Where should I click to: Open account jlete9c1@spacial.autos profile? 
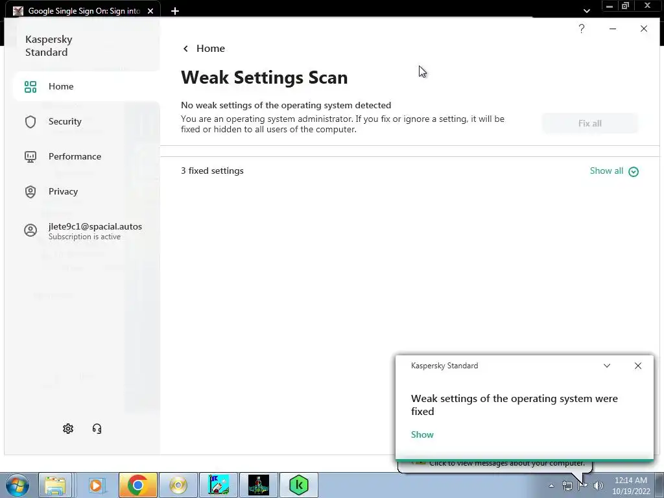(x=86, y=231)
